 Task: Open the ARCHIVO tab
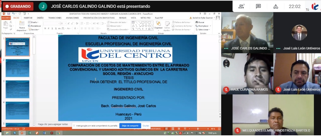pyautogui.click(x=6, y=18)
